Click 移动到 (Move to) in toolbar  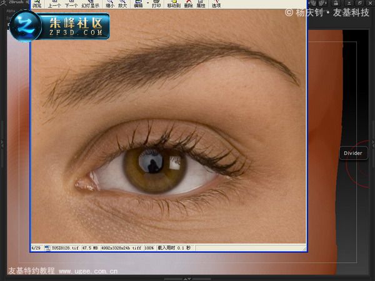pyautogui.click(x=174, y=4)
